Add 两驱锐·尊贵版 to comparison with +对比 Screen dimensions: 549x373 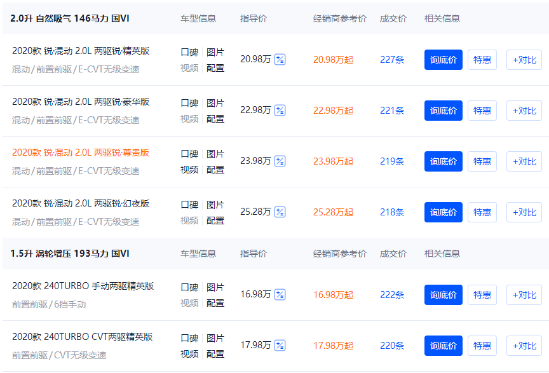tap(524, 161)
